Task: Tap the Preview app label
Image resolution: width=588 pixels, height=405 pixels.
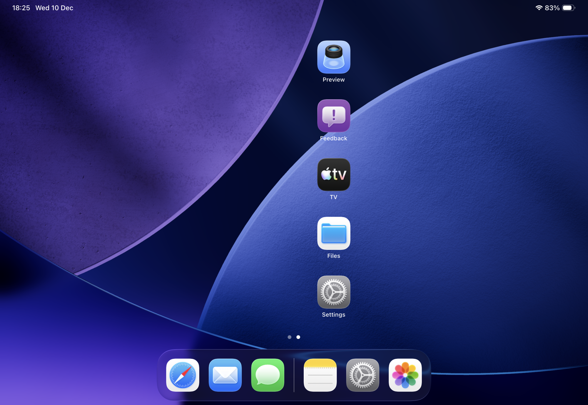Action: [x=333, y=80]
